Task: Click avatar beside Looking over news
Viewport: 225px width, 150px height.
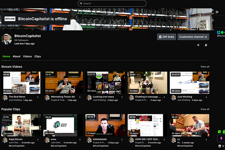Action: coord(89,98)
